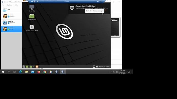
Task: Click the show desktop icon in Mint panel
Action: 27,67
